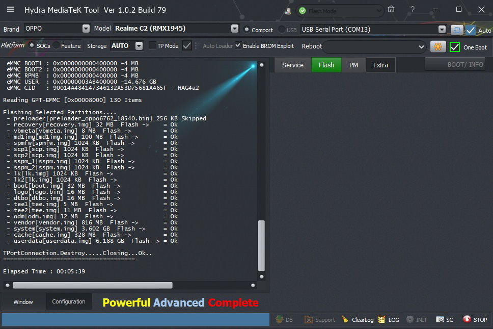Stop the operation with the STOP button
493x329 pixels.
(x=475, y=319)
